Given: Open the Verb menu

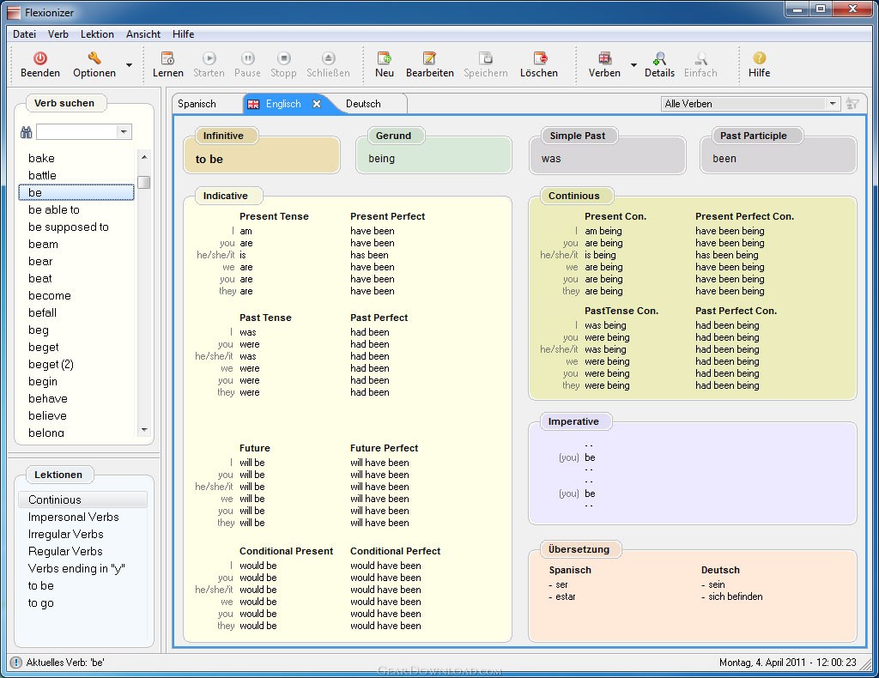Looking at the screenshot, I should [58, 34].
